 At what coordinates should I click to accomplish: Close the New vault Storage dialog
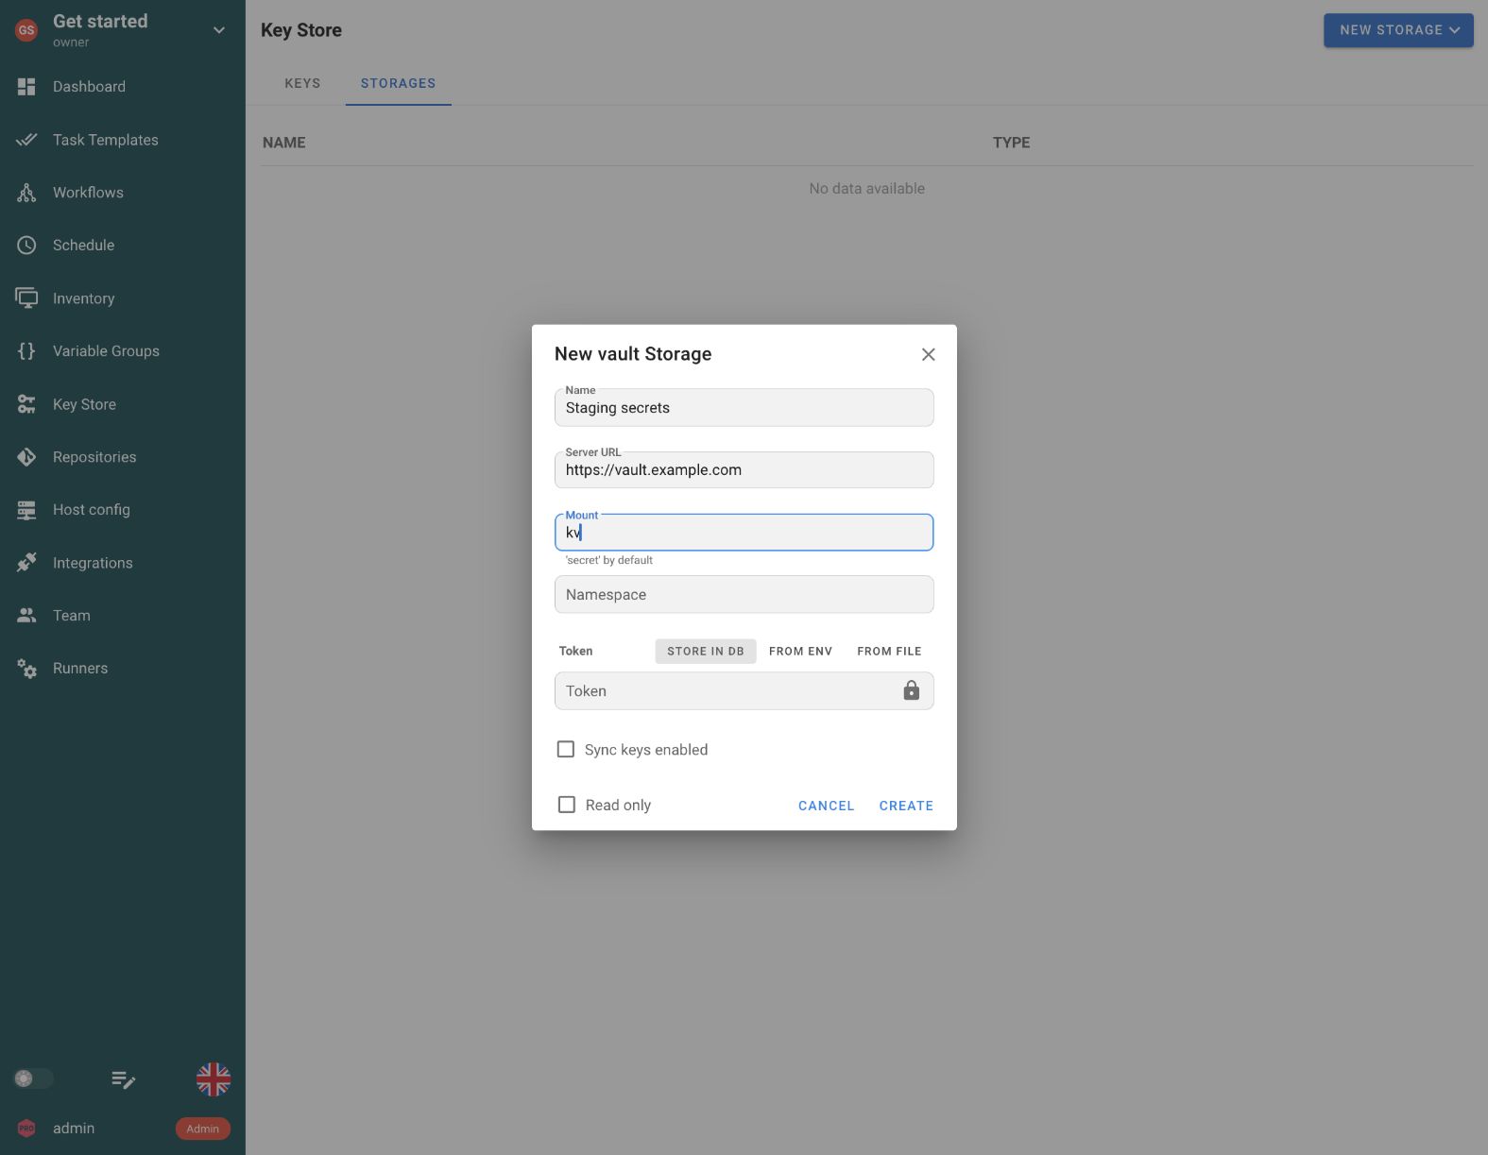929,354
